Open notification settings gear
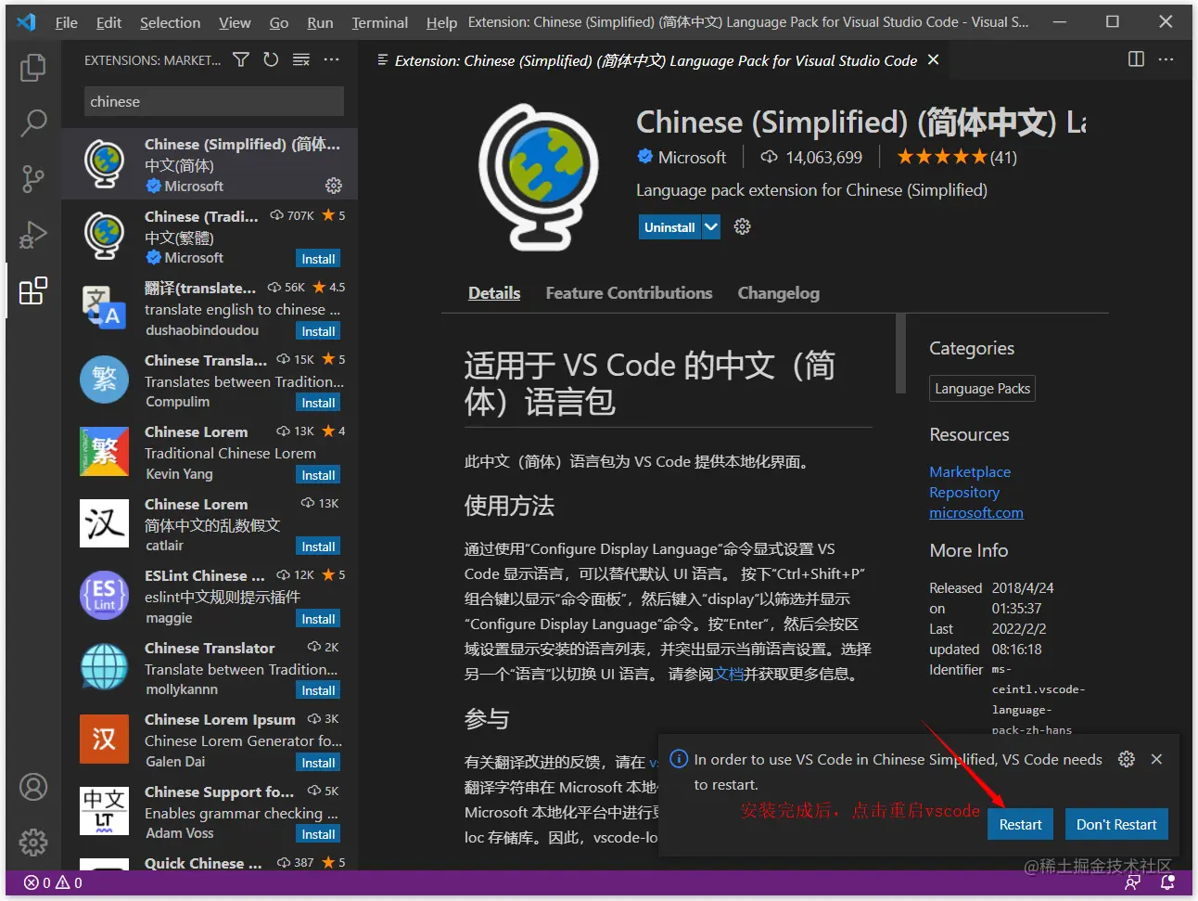The height and width of the screenshot is (901, 1198). [x=1127, y=759]
